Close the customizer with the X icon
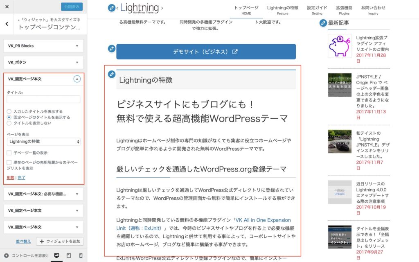419x262 pixels. (x=7, y=7)
